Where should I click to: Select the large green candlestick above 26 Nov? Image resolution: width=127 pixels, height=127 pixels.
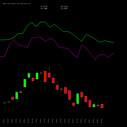(78, 99)
